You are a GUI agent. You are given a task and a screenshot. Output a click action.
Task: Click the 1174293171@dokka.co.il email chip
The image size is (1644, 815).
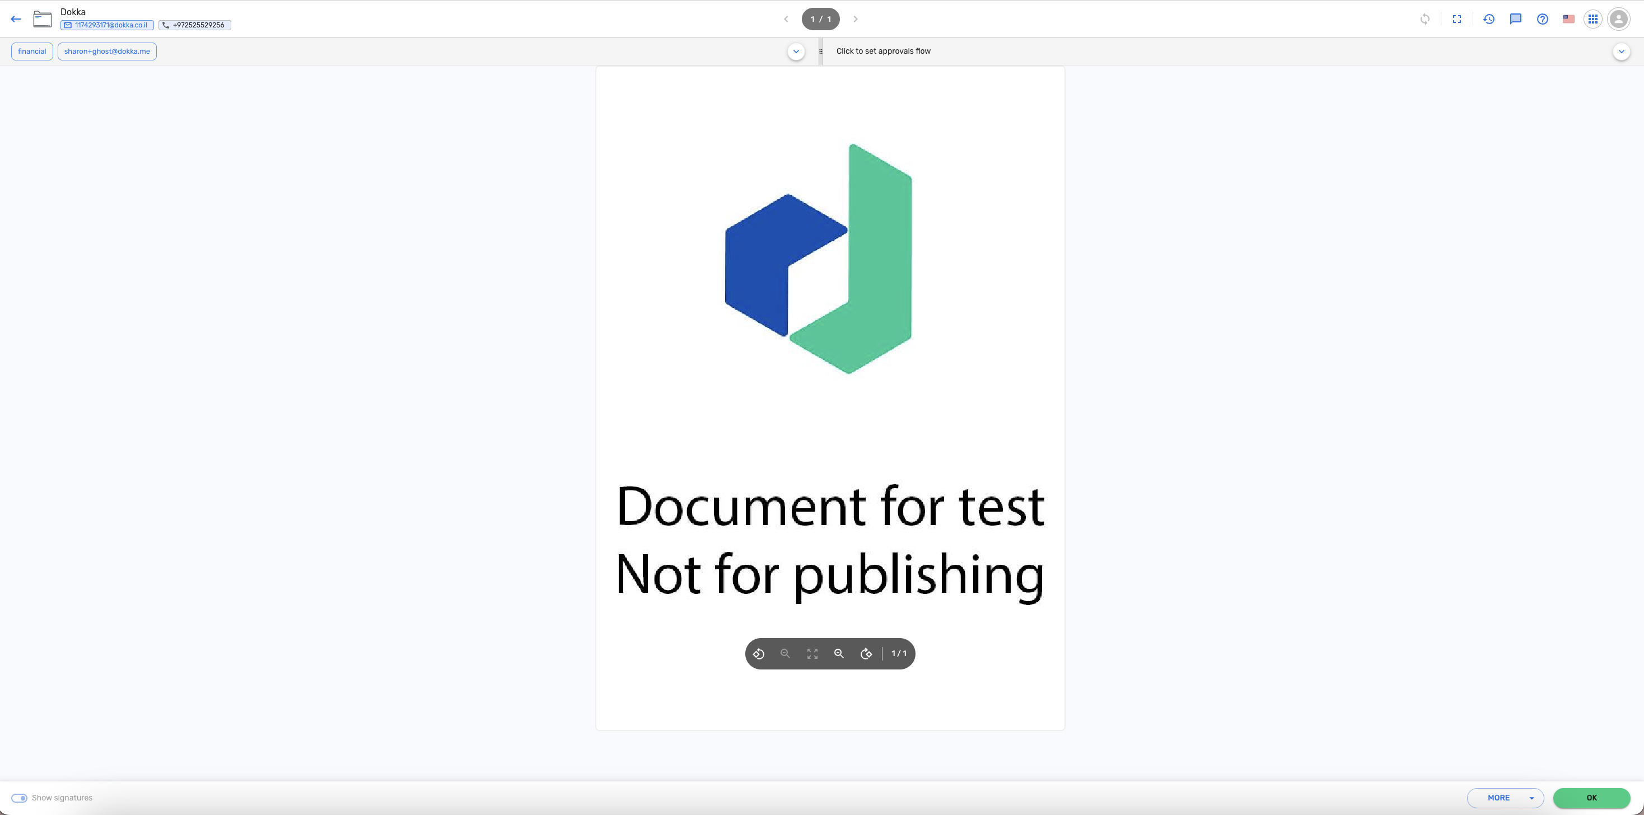point(106,26)
